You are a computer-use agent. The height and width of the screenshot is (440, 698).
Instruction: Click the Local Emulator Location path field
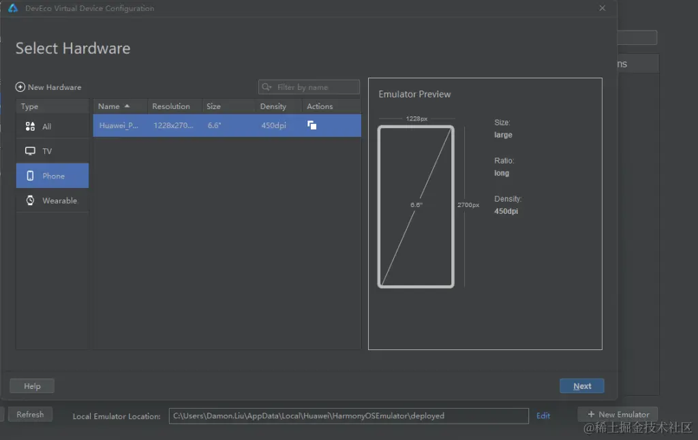(349, 416)
